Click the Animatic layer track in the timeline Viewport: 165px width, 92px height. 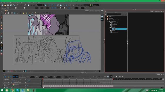78,86
